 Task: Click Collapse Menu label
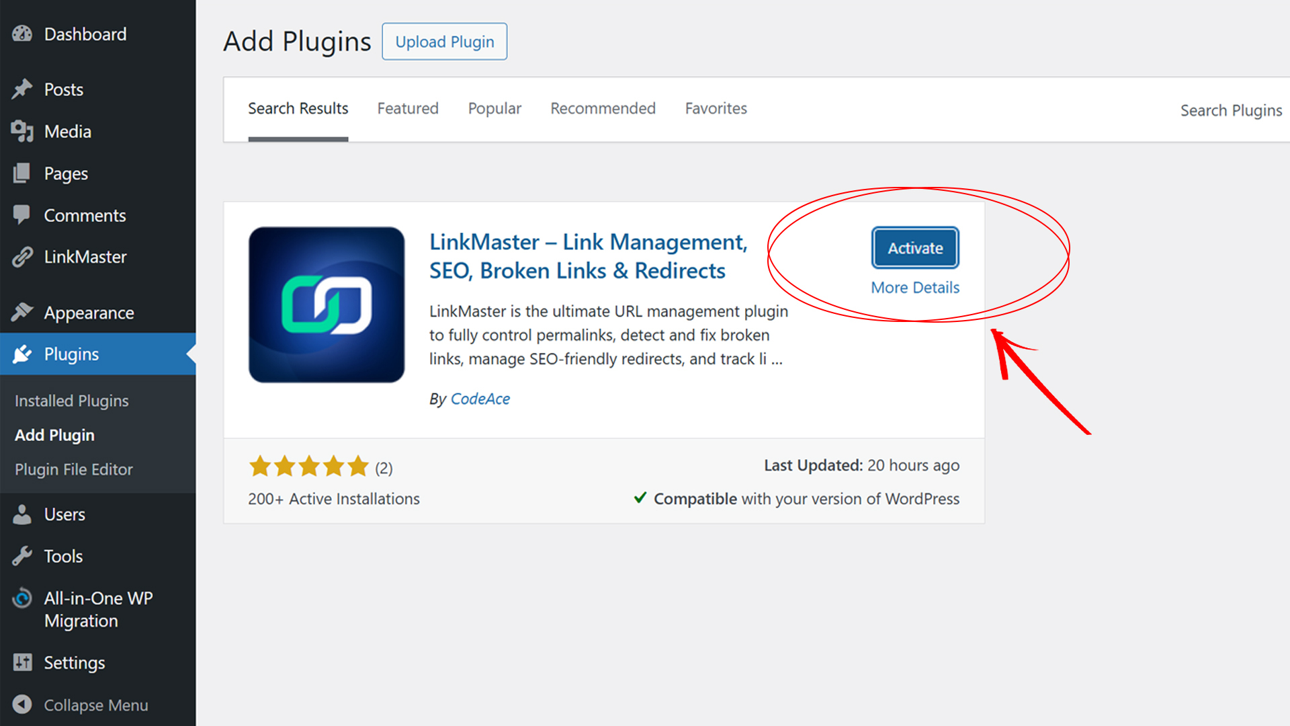[x=96, y=705]
